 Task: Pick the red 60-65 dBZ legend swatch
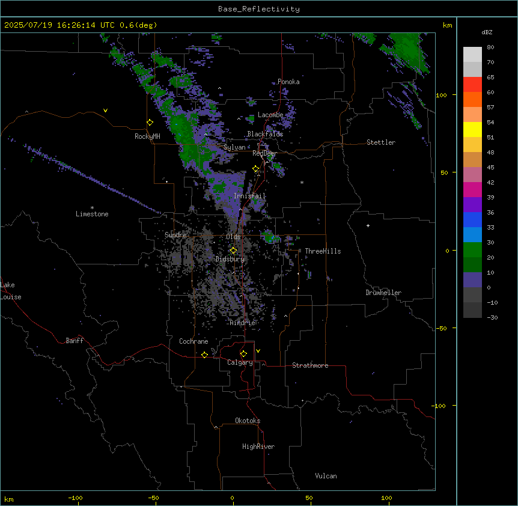[x=472, y=84]
